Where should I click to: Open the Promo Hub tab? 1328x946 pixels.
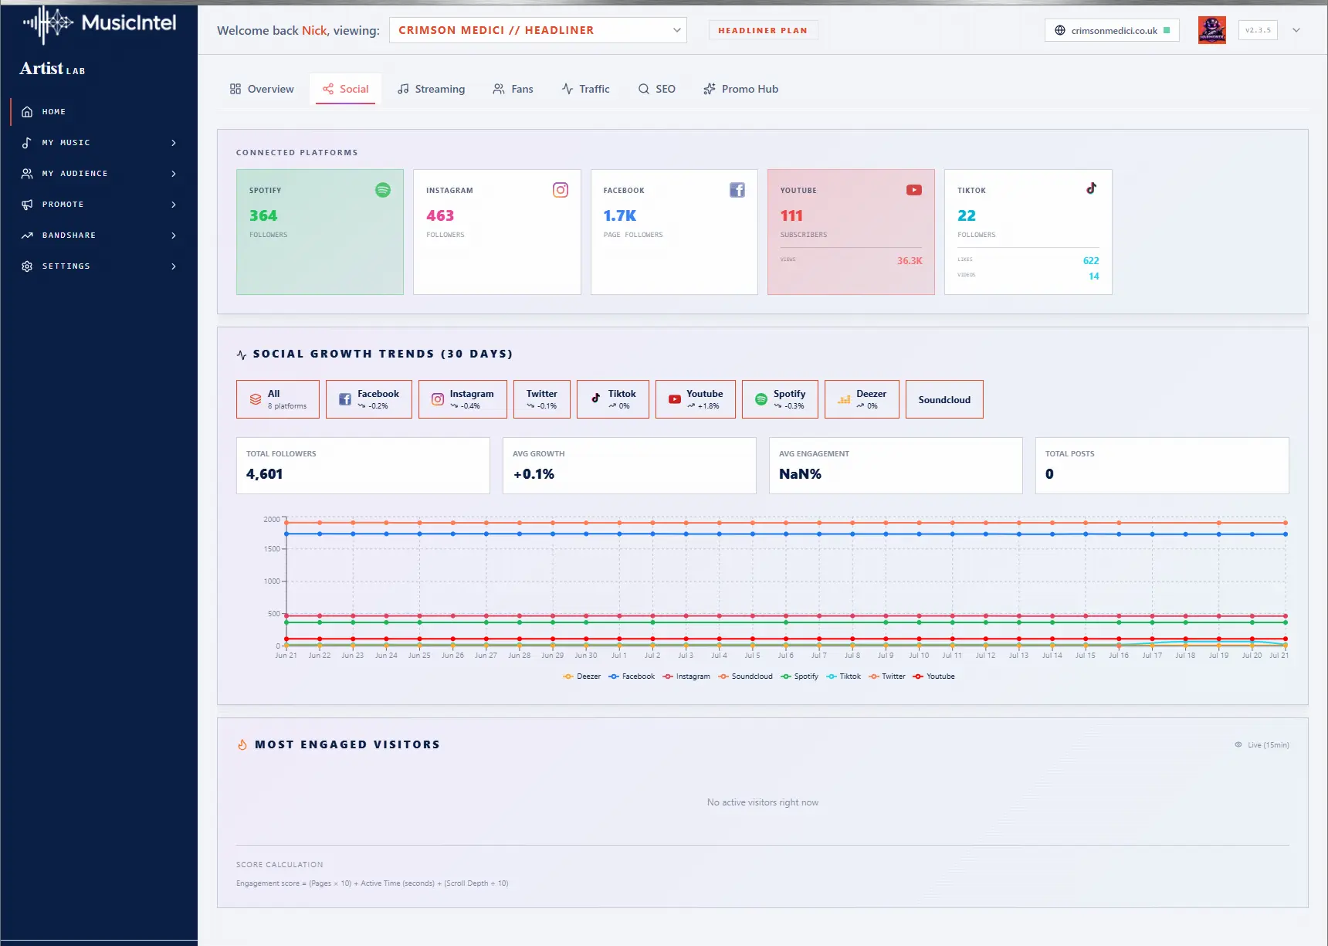(740, 89)
